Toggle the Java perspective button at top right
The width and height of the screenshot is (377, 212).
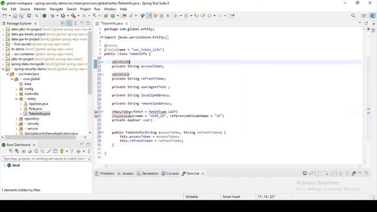pyautogui.click(x=372, y=16)
